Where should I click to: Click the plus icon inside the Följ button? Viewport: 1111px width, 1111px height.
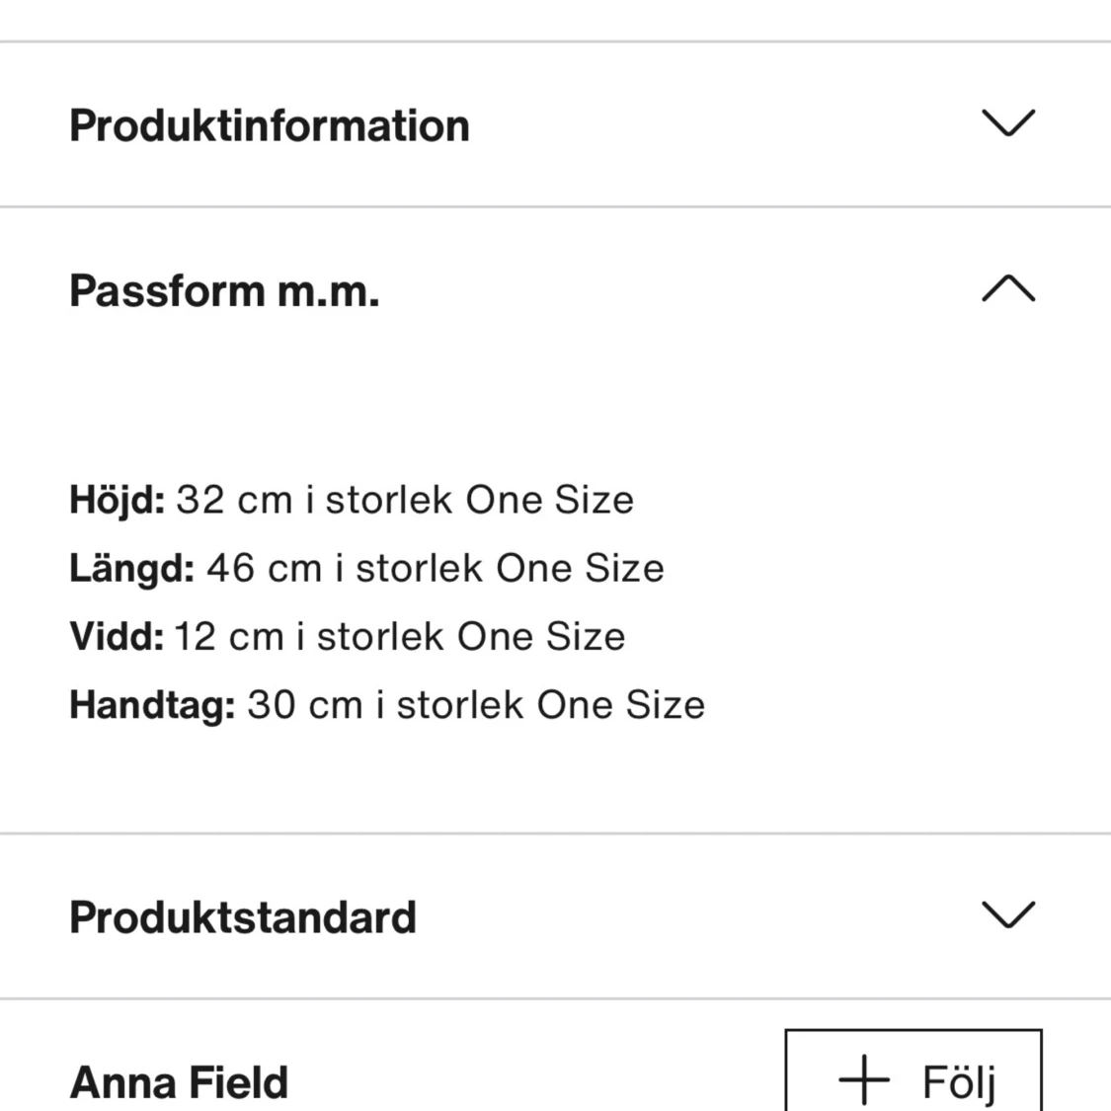pyautogui.click(x=864, y=1078)
